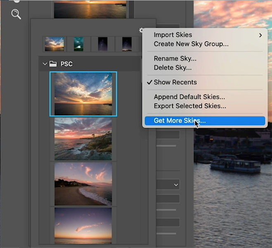Open the gear settings menu icon
The height and width of the screenshot is (248, 272).
(x=141, y=30)
